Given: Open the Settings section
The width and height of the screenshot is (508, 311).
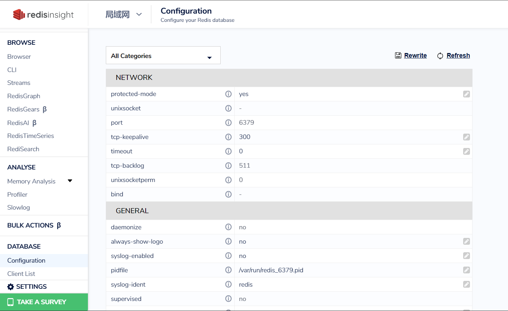Looking at the screenshot, I should point(31,287).
